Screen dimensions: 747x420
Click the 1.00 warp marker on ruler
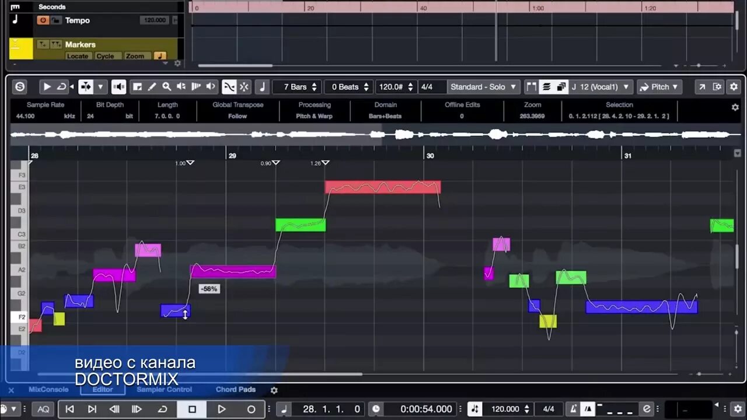(x=190, y=163)
